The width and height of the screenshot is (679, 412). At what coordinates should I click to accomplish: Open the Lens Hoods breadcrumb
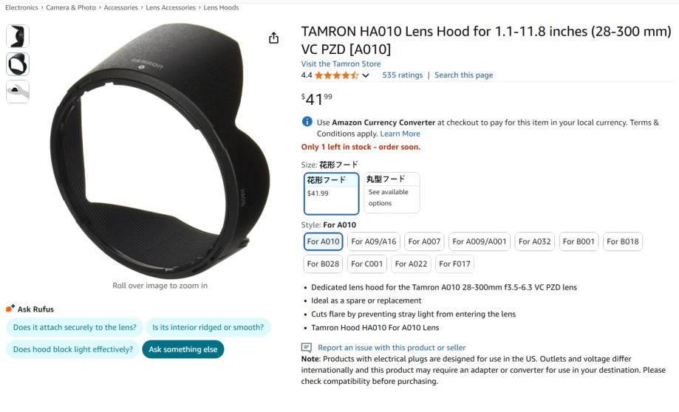tap(221, 7)
